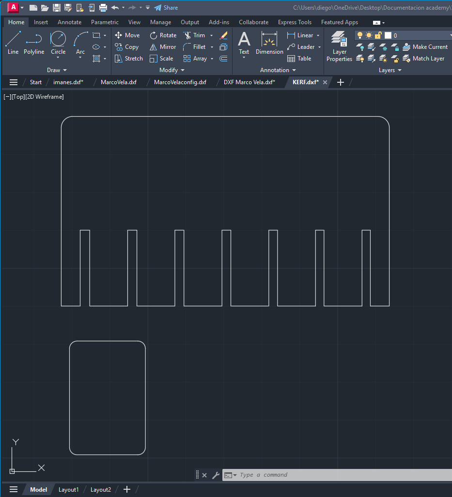Expand the Array command dropdown

(x=212, y=58)
